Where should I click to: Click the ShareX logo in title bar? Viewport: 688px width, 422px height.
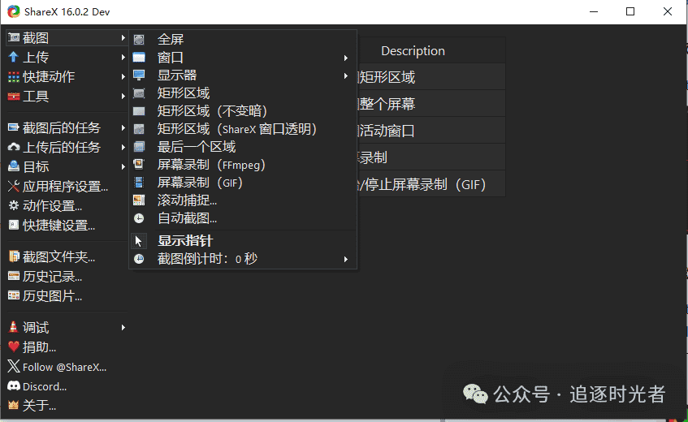click(14, 11)
